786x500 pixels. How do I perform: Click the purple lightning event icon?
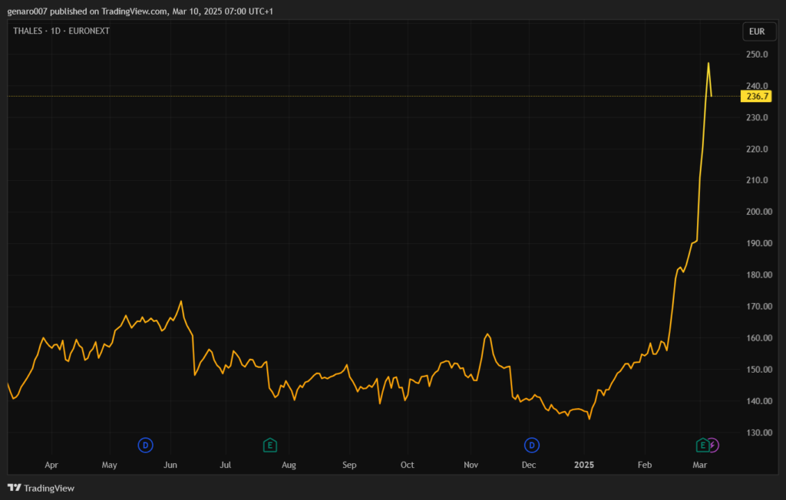coord(713,445)
